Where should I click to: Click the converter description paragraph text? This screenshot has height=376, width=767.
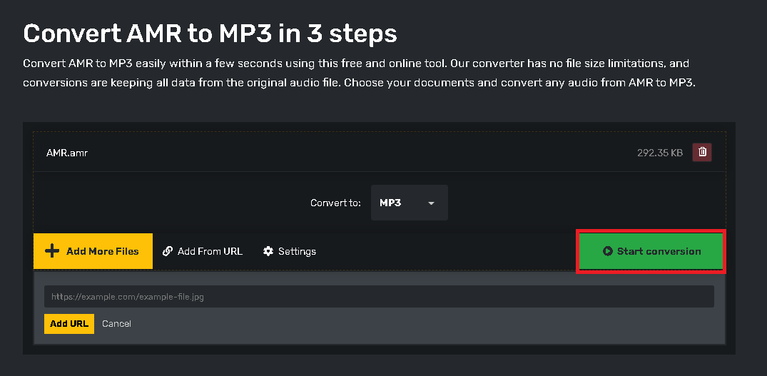click(x=357, y=73)
